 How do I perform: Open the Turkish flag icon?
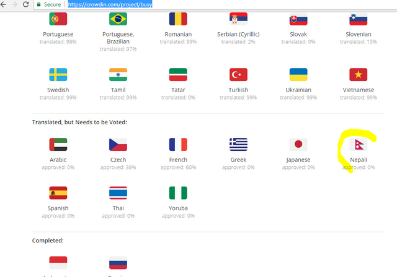pos(238,74)
